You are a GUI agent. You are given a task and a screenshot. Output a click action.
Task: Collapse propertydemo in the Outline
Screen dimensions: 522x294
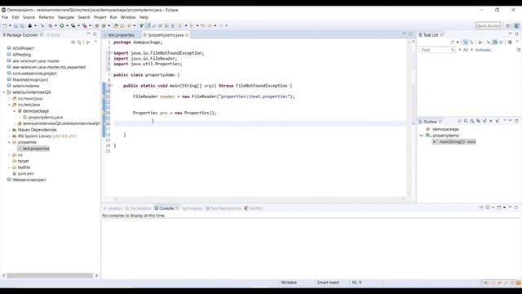(422, 136)
